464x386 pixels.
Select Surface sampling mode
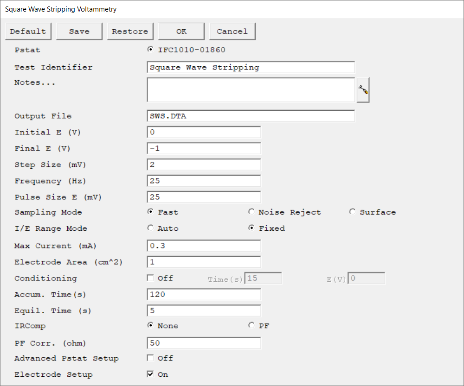tap(352, 212)
